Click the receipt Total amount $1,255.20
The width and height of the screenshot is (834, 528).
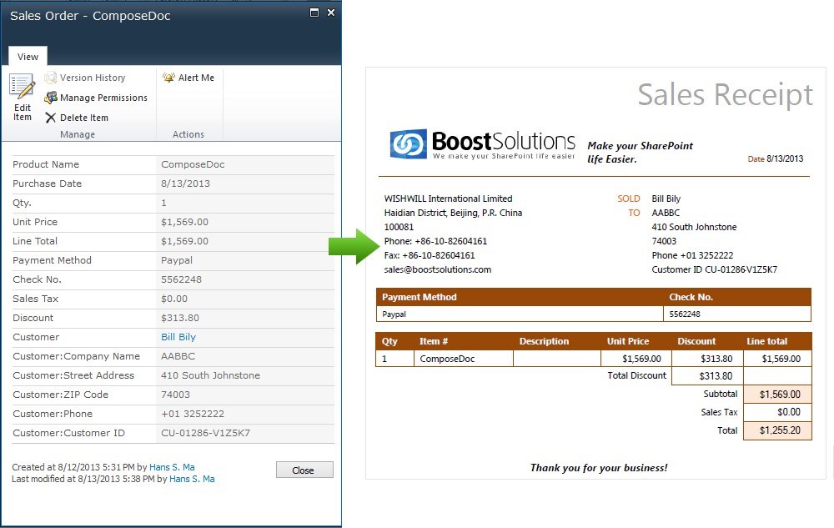[x=780, y=430]
